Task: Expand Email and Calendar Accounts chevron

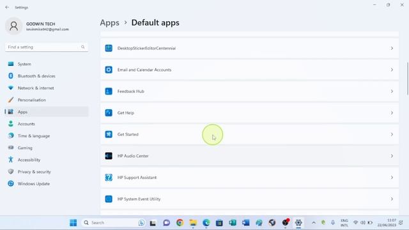Action: point(392,70)
